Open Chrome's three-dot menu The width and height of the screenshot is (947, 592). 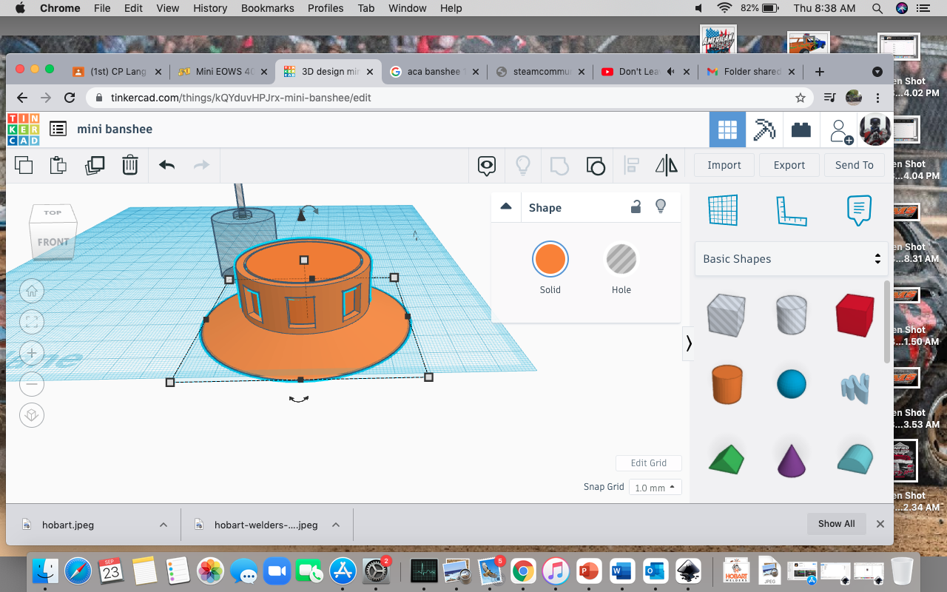pos(878,98)
